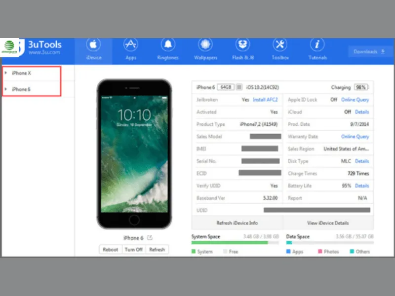Image resolution: width=395 pixels, height=296 pixels.
Task: Switch to the Tutorials tab label
Action: coord(317,58)
